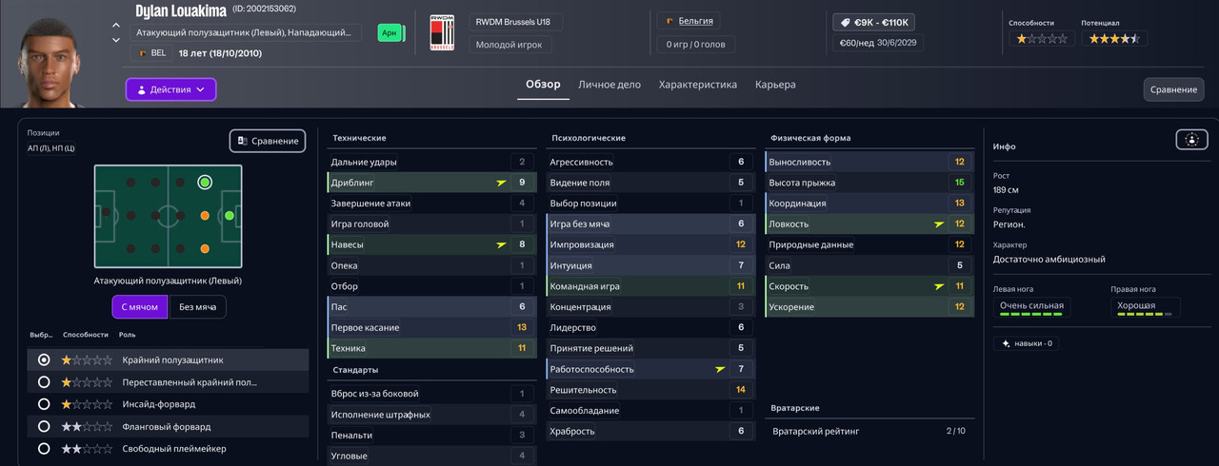Click Сравнение button beside positions panel
Viewport: 1219px width, 466px height.
point(268,141)
